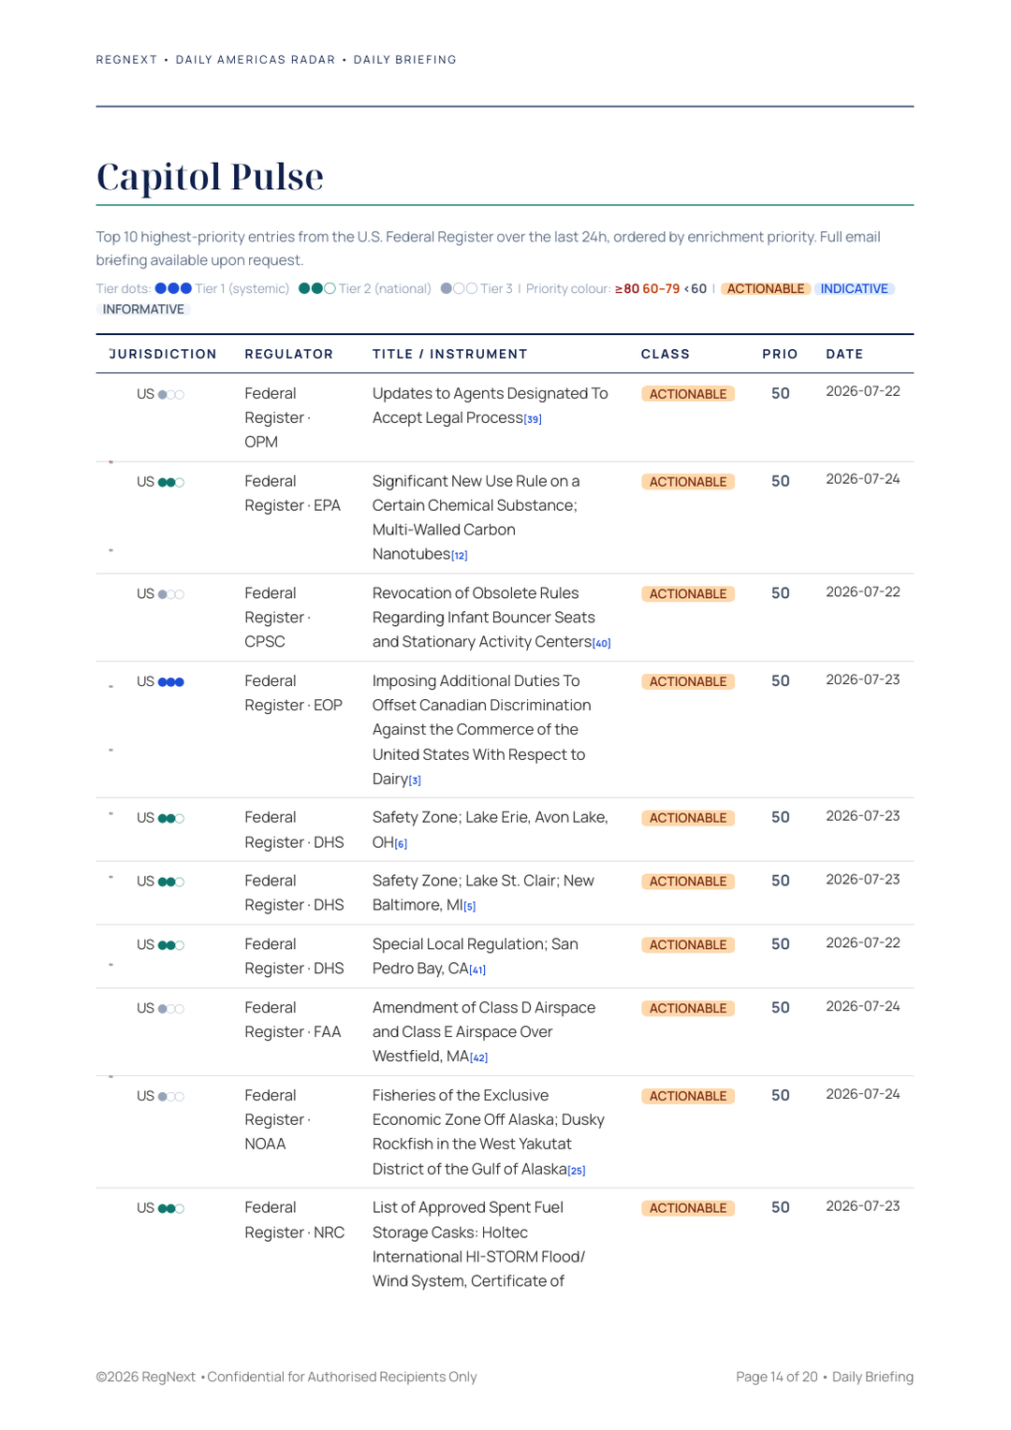Click tier dots in the NOAA row

(x=171, y=1097)
